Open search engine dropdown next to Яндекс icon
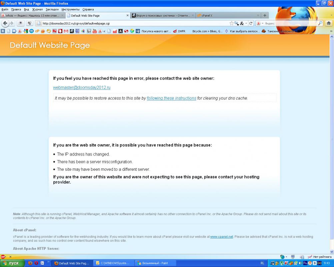Screen dimensions: 334x267 [x=263, y=23]
